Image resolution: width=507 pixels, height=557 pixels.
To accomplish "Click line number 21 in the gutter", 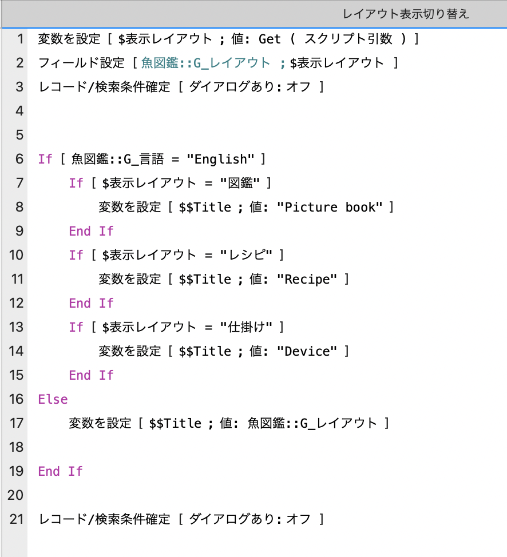I will pos(16,519).
